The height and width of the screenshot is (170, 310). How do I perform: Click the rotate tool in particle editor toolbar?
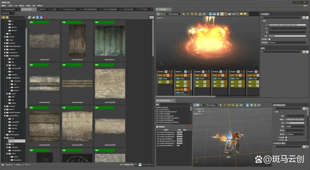click(192, 14)
